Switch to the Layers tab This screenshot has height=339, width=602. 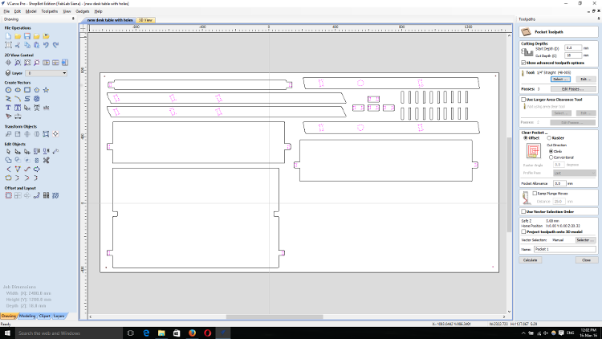[59, 316]
